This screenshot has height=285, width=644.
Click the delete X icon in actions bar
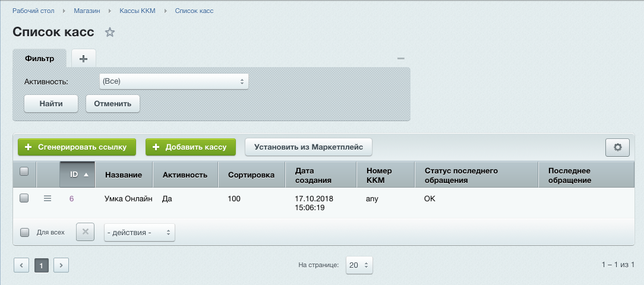[85, 232]
